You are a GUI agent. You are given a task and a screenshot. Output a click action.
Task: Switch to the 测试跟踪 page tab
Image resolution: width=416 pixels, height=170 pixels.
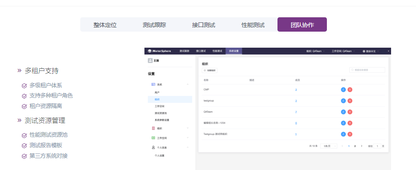pos(154,24)
